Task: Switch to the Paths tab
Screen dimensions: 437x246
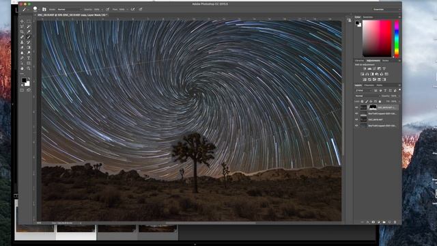Action: (380, 85)
